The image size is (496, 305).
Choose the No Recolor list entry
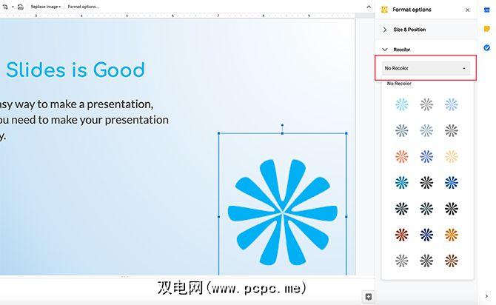tap(399, 84)
